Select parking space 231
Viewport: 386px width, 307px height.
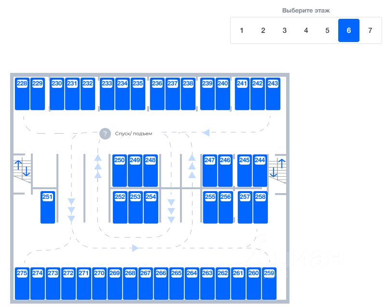tap(72, 94)
